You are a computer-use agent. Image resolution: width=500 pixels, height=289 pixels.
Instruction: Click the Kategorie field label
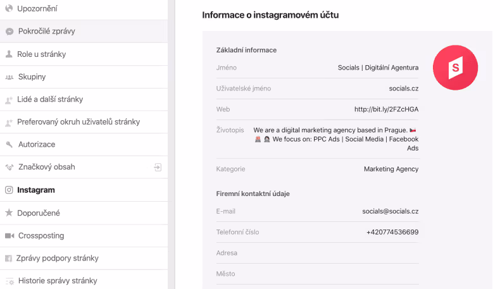(230, 169)
